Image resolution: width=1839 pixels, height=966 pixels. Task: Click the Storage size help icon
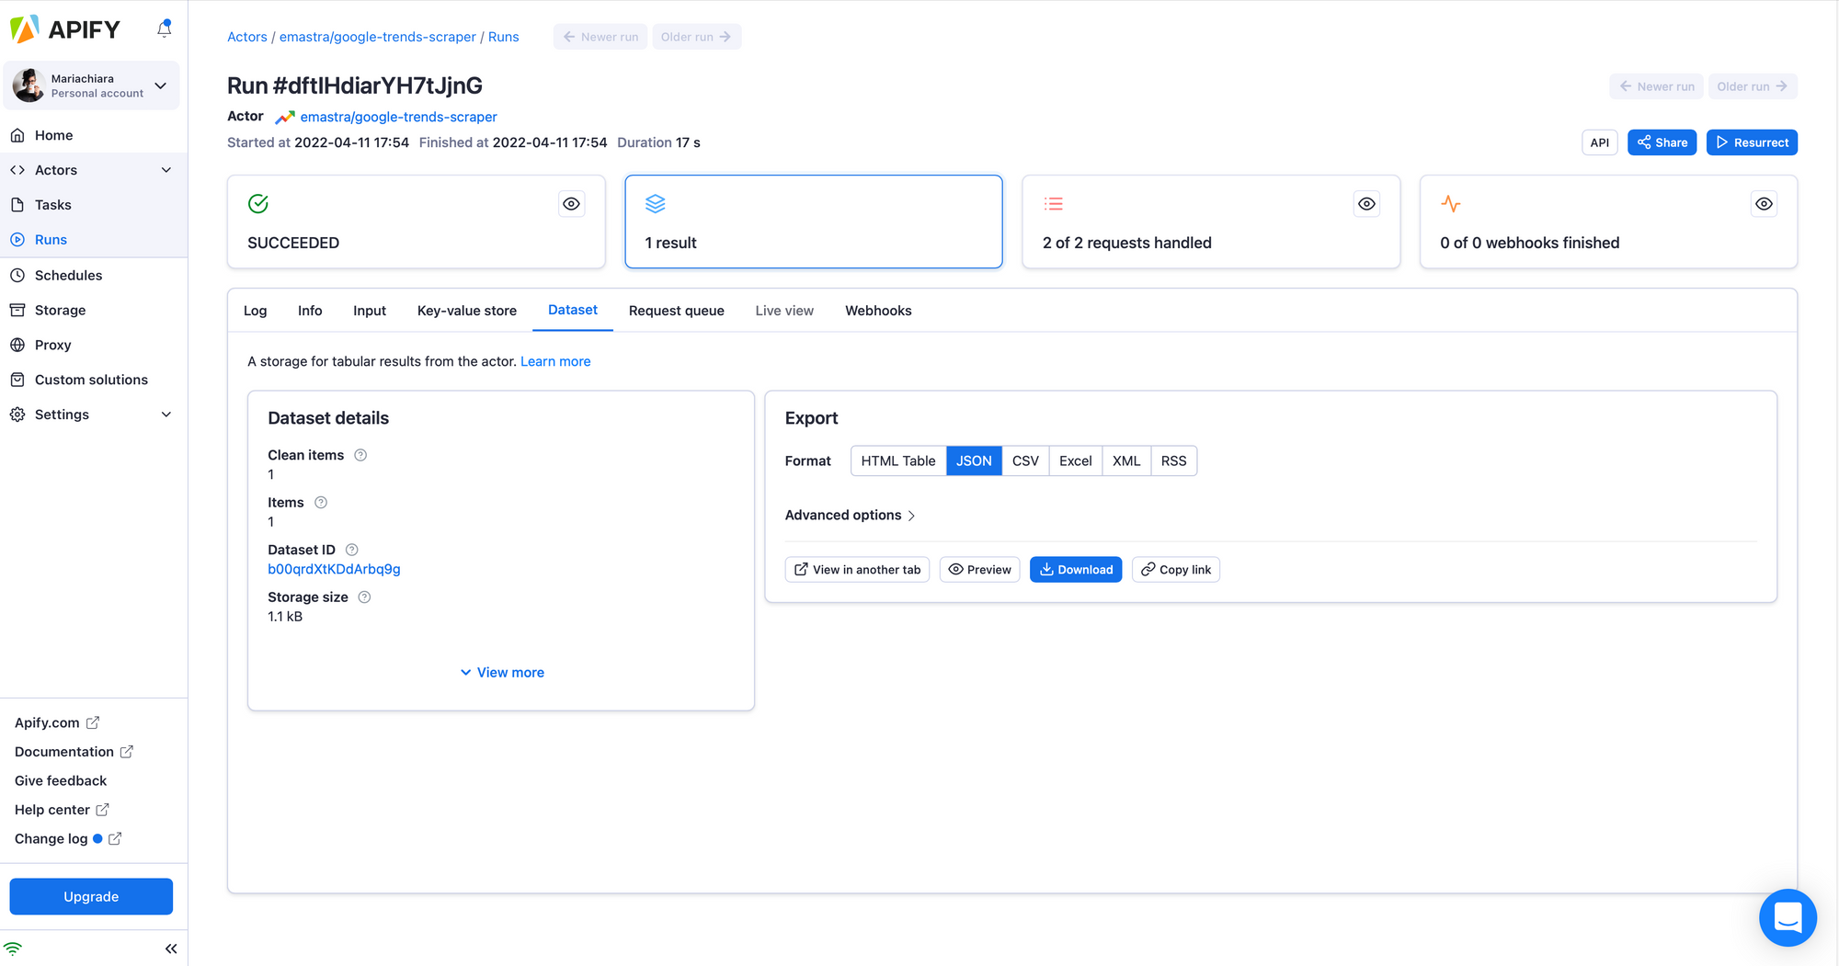[364, 597]
